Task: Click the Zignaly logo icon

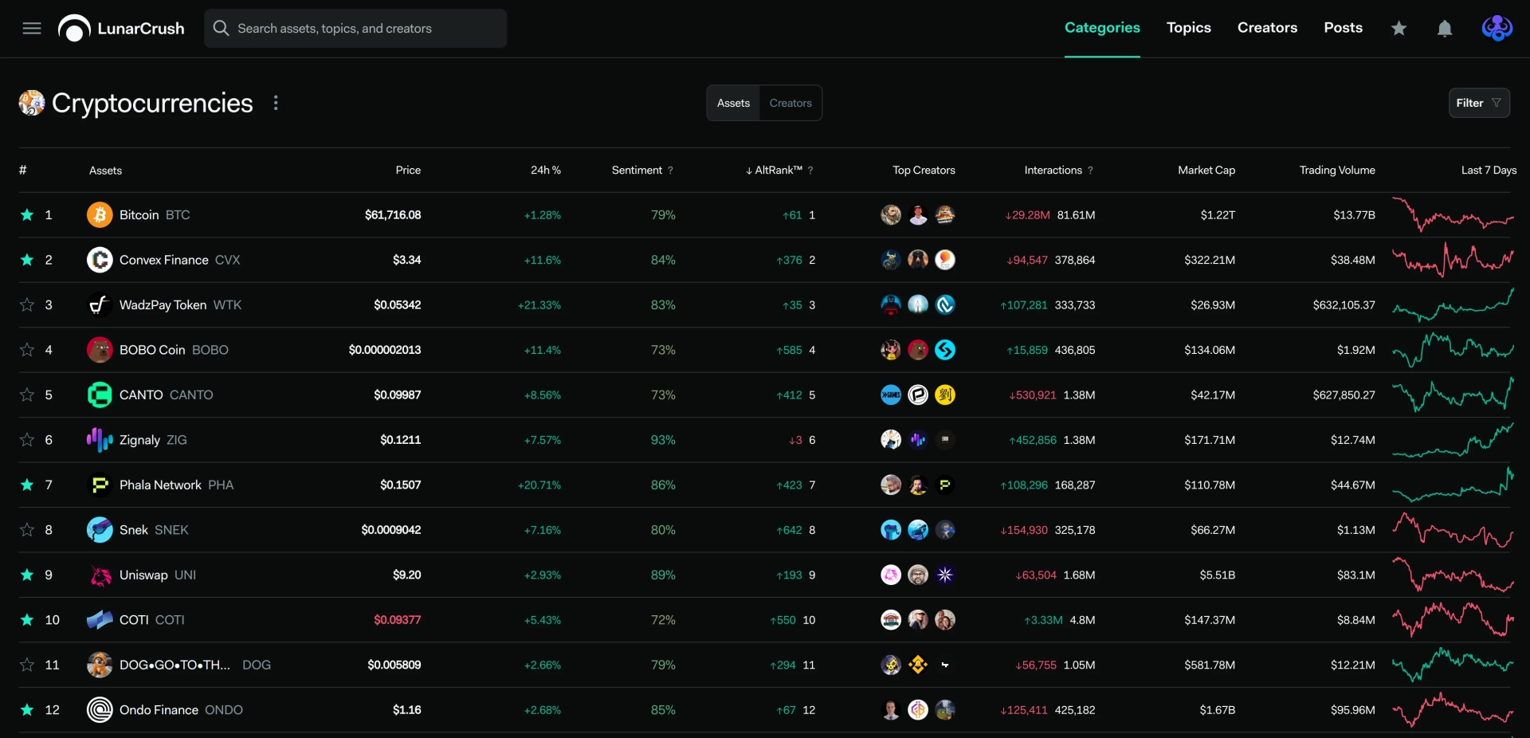Action: click(100, 440)
